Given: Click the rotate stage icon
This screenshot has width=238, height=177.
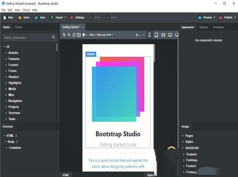Looking at the screenshot, I should (x=74, y=35).
